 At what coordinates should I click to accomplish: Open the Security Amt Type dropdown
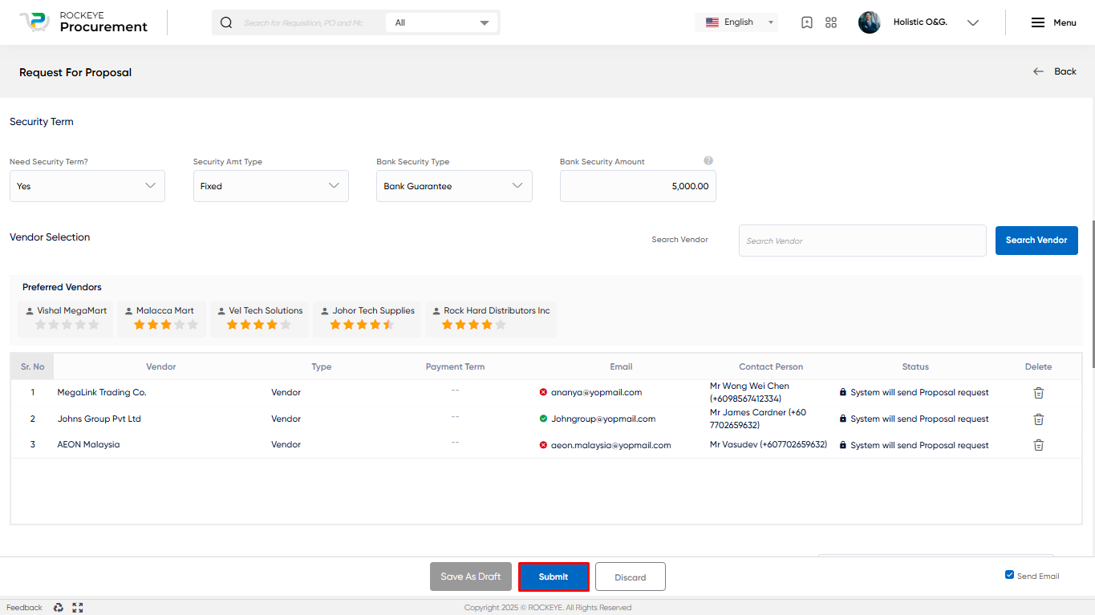271,186
